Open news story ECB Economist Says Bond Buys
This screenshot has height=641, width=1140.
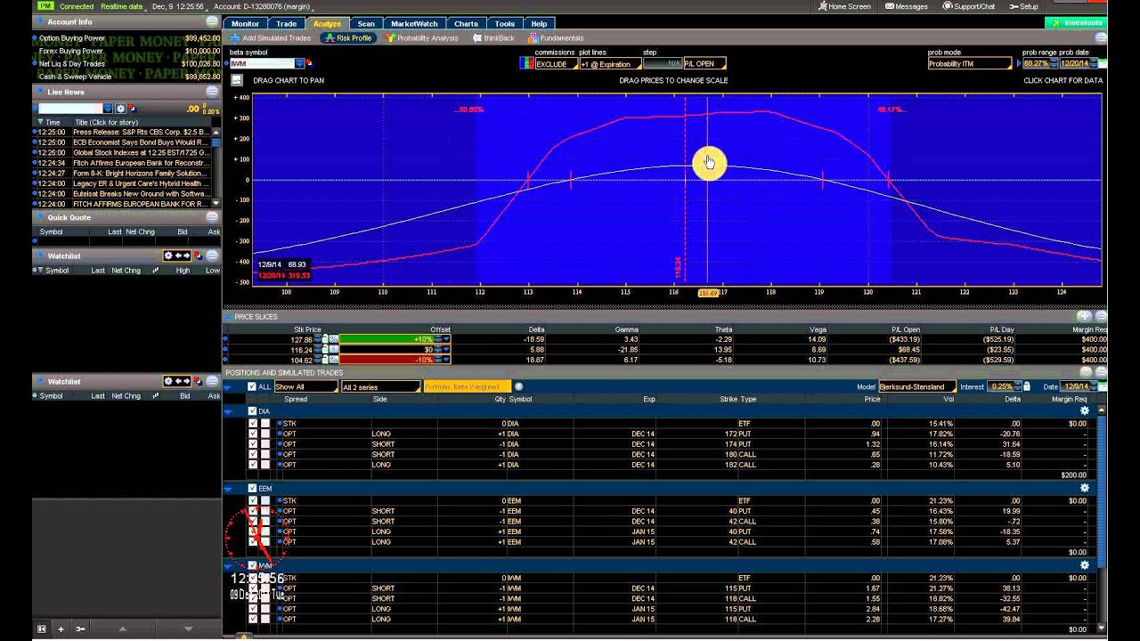tap(141, 142)
